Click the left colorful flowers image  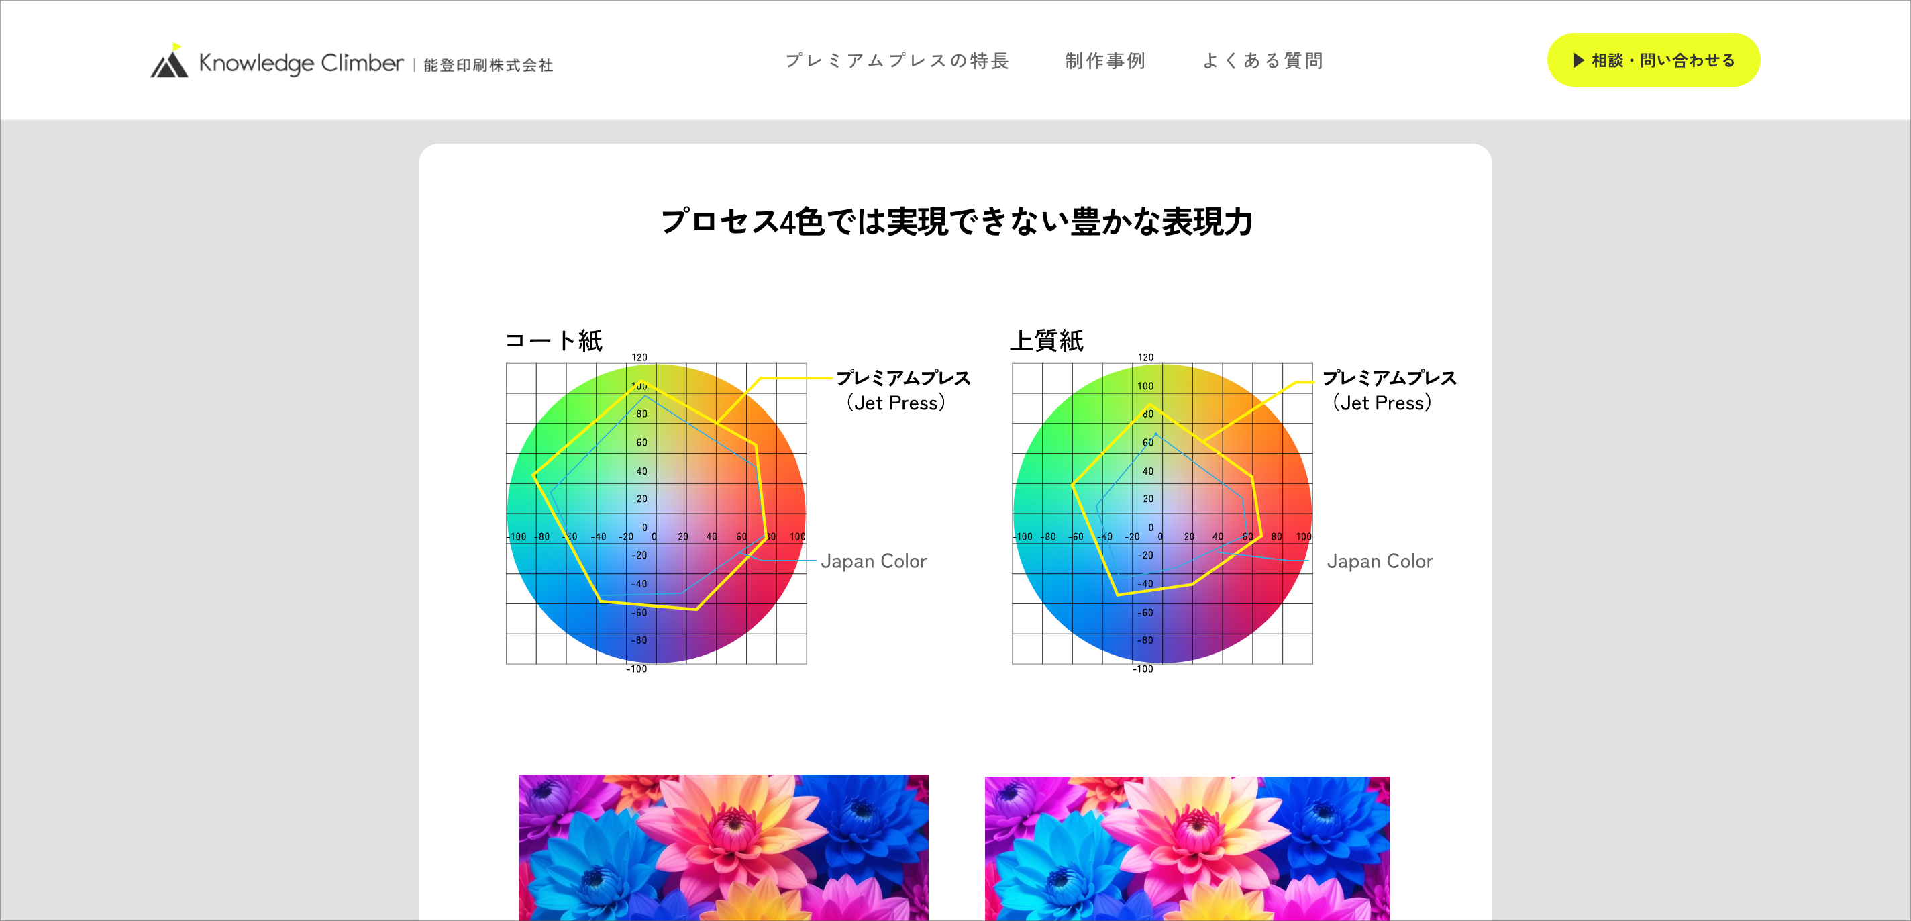[723, 848]
